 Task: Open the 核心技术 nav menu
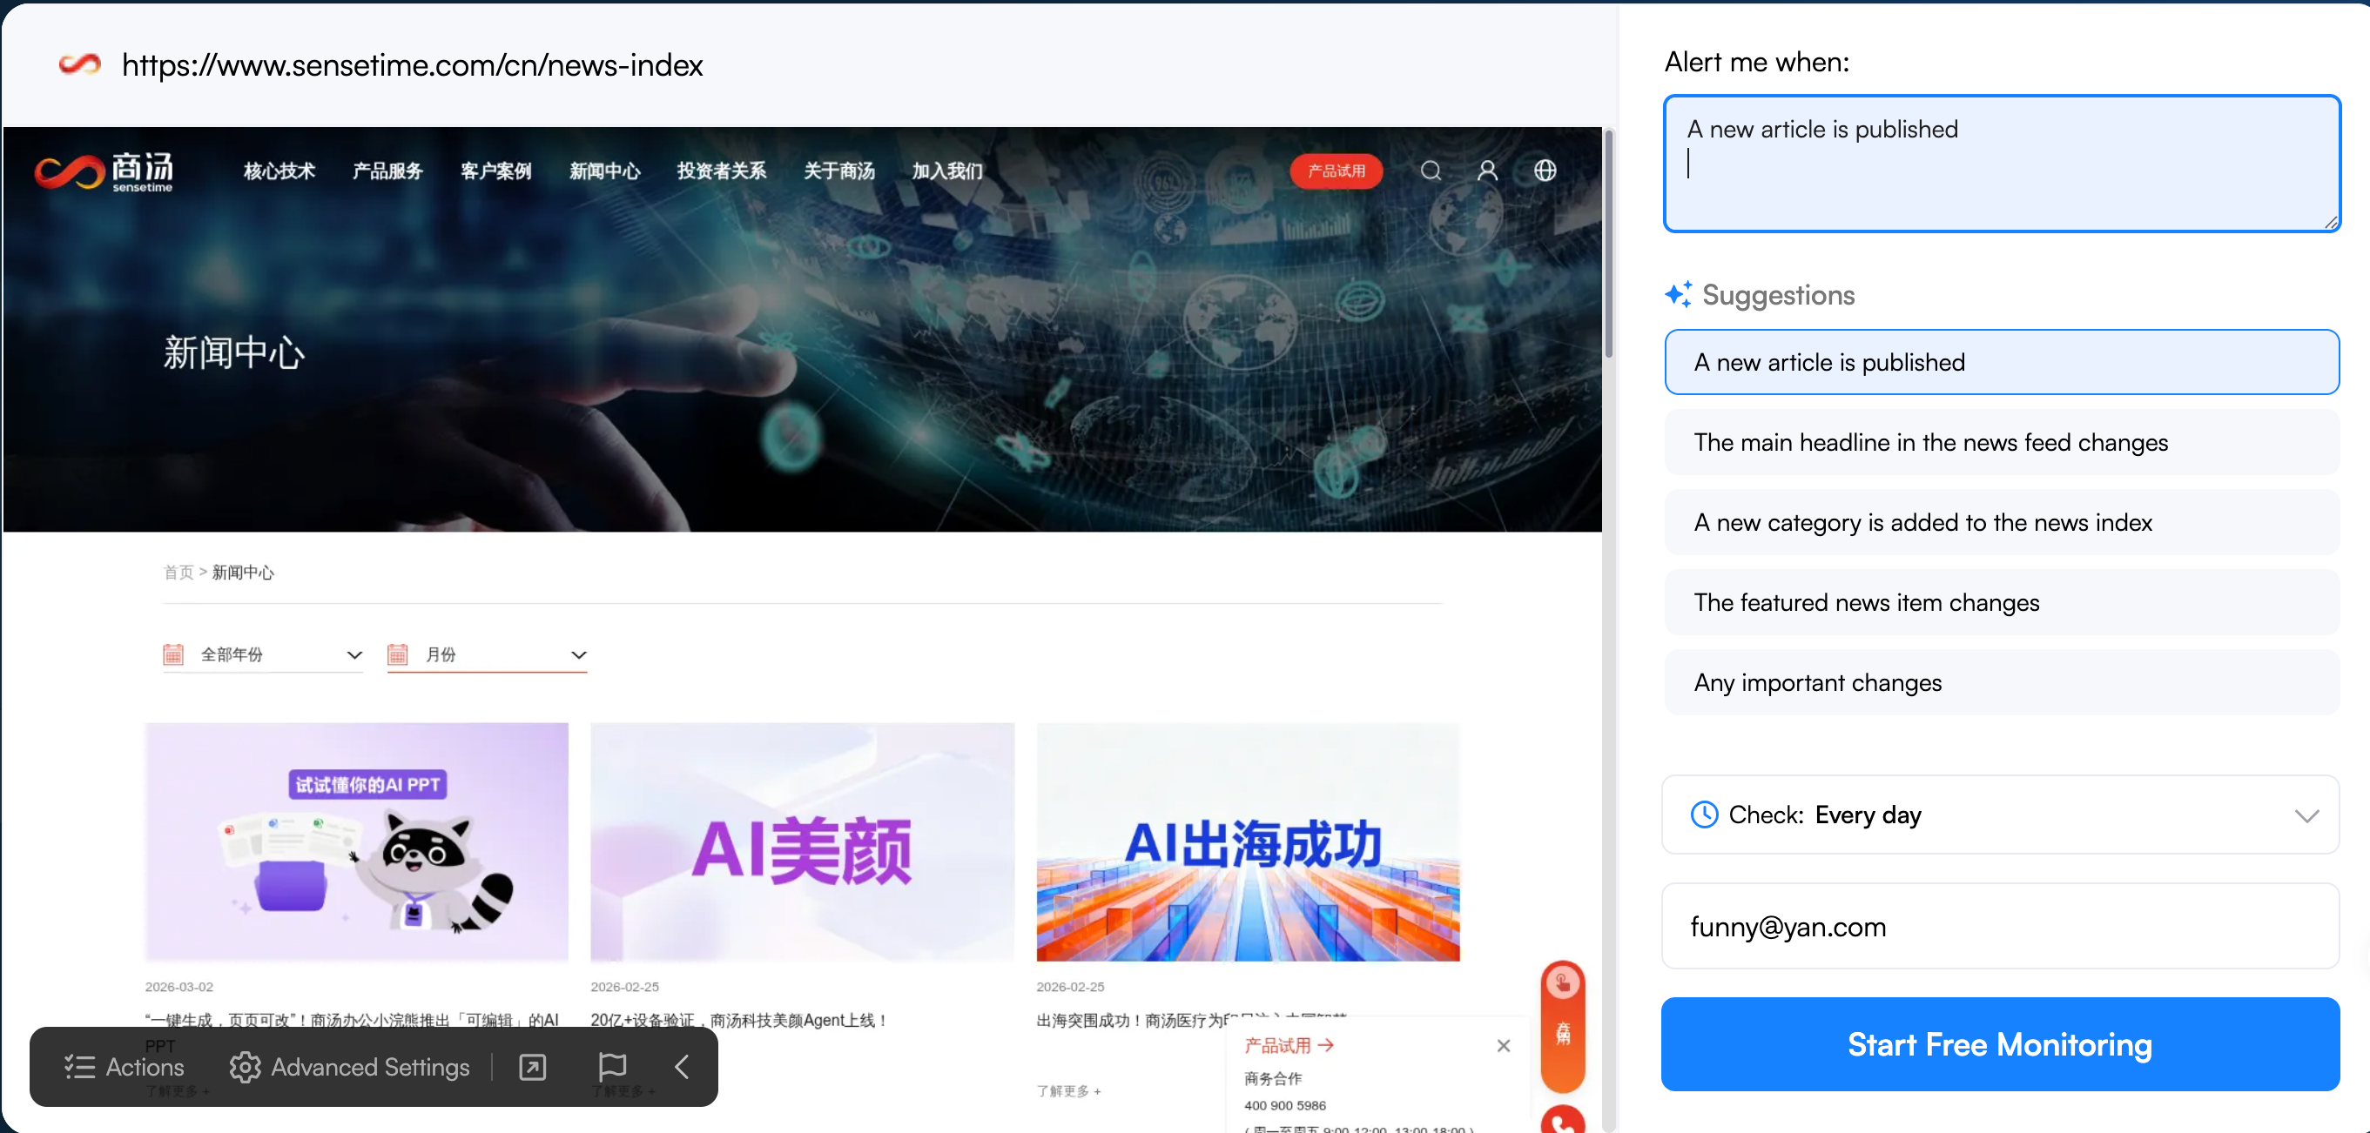coord(279,171)
